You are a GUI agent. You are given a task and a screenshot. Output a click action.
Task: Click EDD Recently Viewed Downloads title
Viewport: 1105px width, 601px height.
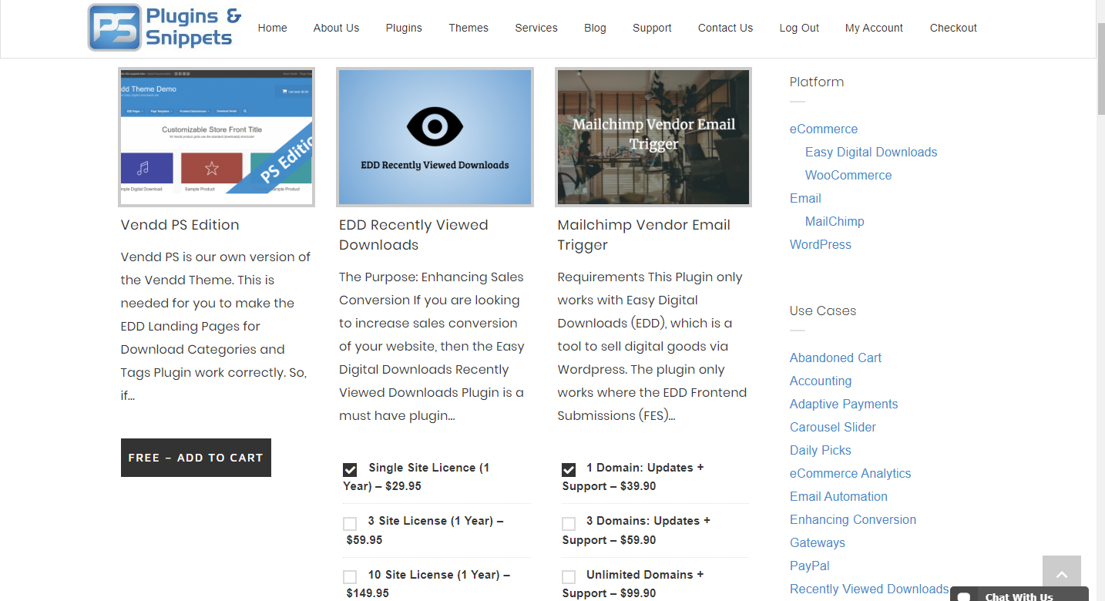(x=414, y=235)
